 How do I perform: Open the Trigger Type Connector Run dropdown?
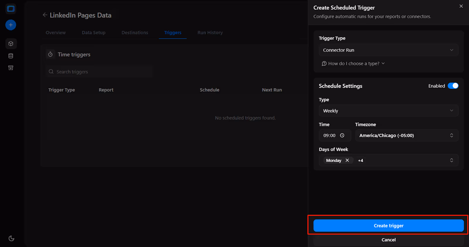tap(388, 50)
